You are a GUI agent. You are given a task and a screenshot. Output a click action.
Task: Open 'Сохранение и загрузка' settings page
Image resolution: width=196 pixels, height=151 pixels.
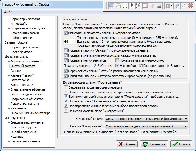tap(28, 28)
